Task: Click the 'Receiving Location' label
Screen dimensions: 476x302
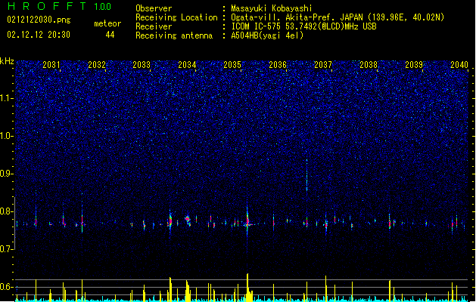Action: click(176, 17)
